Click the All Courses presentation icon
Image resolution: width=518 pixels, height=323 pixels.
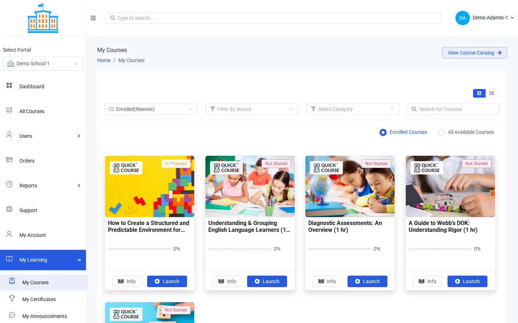tap(9, 110)
